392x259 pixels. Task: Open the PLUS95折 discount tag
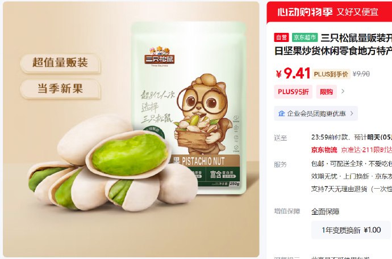click(293, 92)
